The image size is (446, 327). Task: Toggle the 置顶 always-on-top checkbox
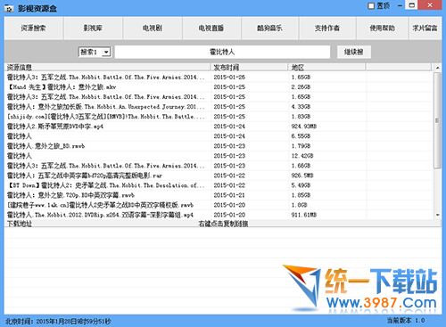371,5
